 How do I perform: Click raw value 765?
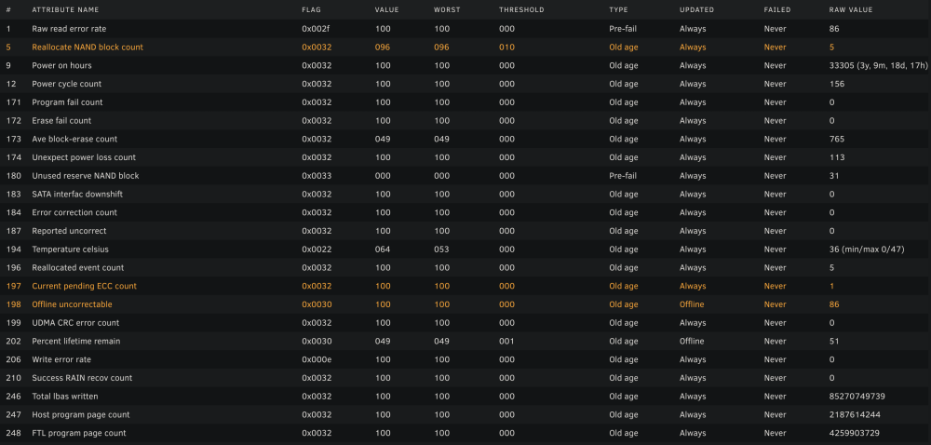point(837,139)
